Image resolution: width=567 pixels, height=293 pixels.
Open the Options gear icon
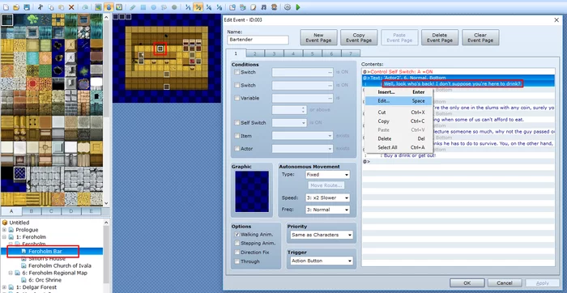point(288,6)
